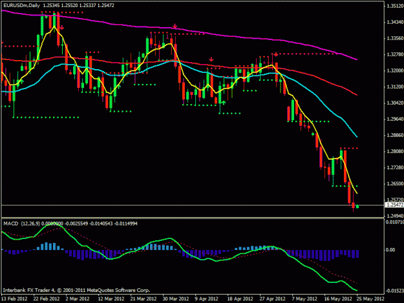Click the 18 Apr 2012 date label
Screen dimensions: 404x303
[240, 298]
